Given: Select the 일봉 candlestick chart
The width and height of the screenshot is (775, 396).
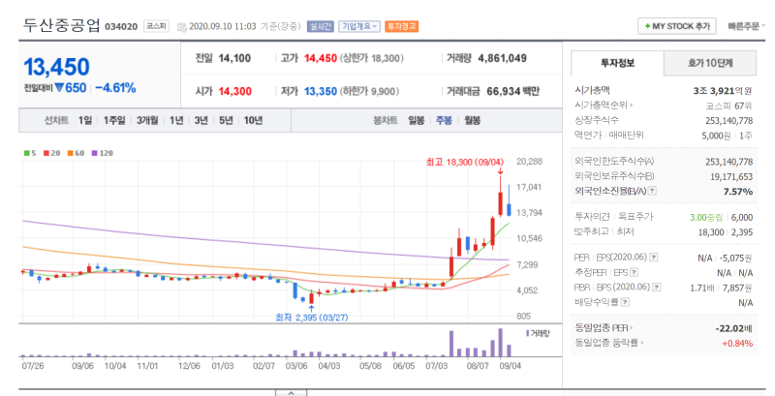Looking at the screenshot, I should pos(417,120).
